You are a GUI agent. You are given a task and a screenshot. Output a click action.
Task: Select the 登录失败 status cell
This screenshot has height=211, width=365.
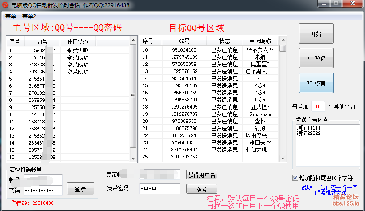coord(78,50)
